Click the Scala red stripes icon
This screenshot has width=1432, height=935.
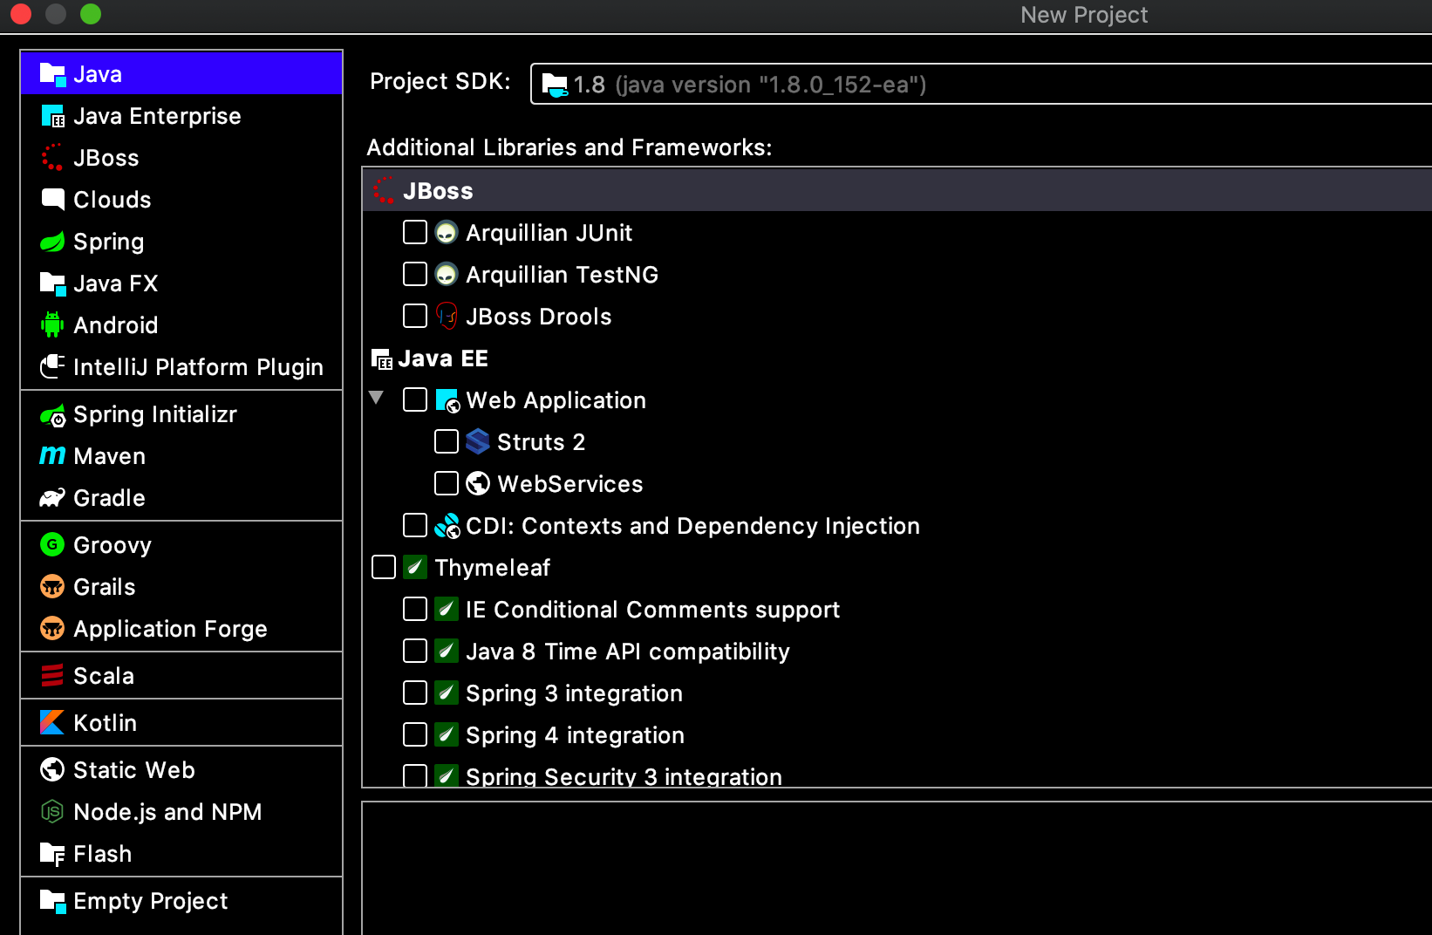52,676
